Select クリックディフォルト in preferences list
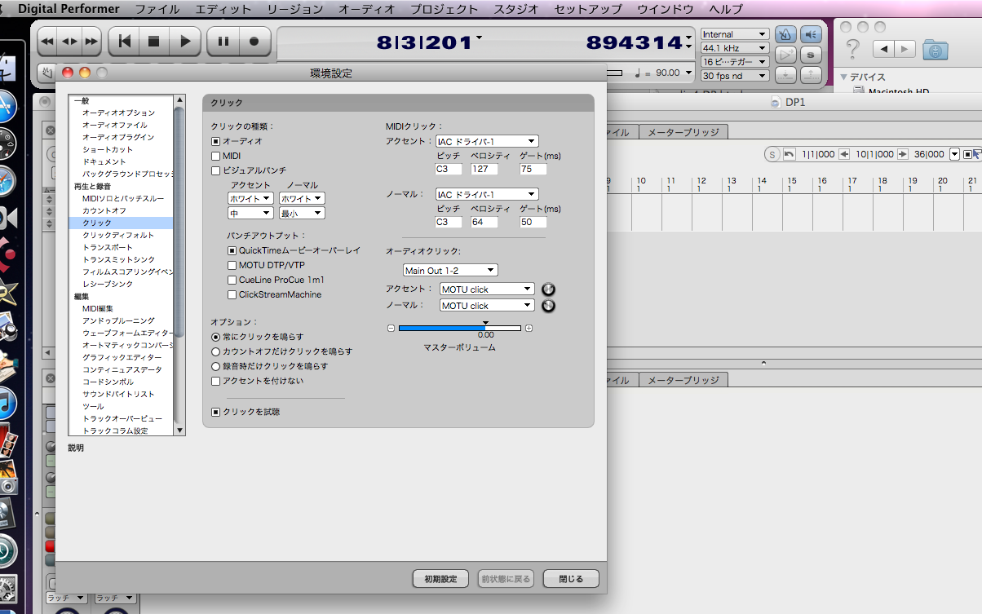982x614 pixels. click(x=118, y=235)
